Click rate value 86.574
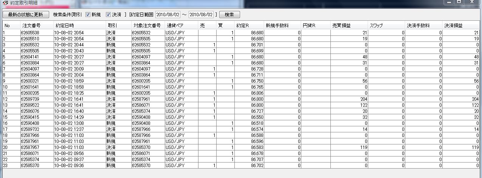 pyautogui.click(x=257, y=129)
